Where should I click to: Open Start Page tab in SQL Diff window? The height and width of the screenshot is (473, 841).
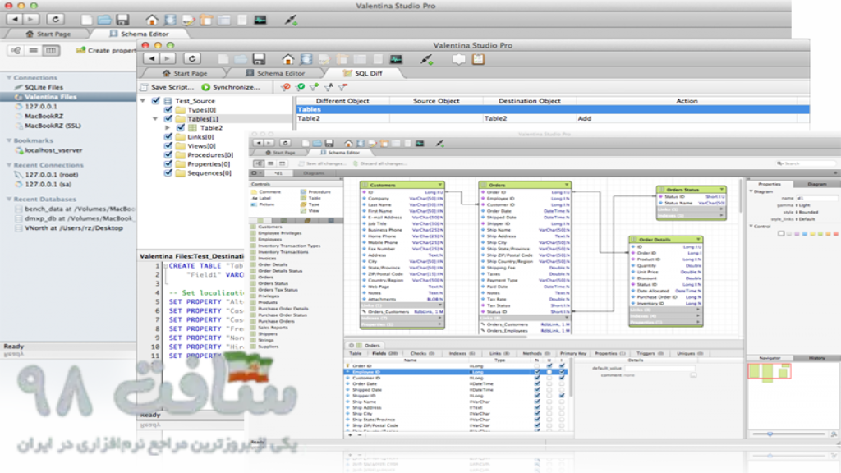tap(185, 73)
